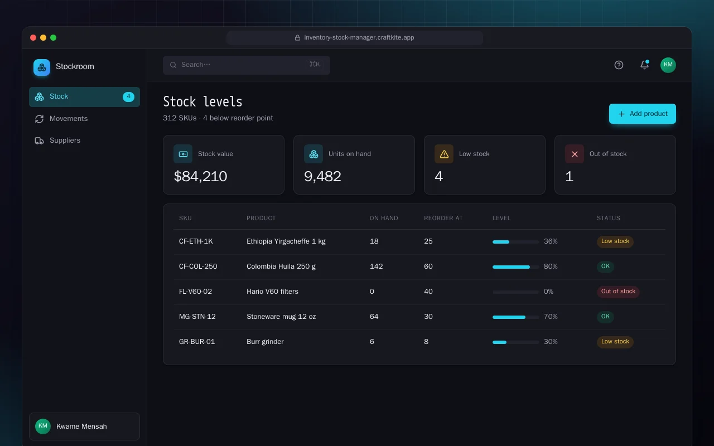Click the Low stock badge for Burr grinder
The height and width of the screenshot is (446, 714).
[615, 342]
